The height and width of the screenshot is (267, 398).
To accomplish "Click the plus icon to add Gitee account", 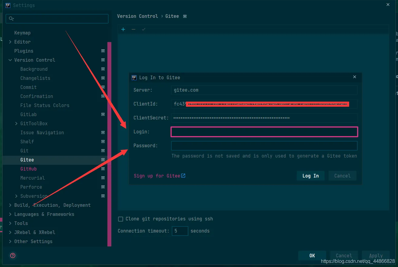I will pyautogui.click(x=123, y=29).
